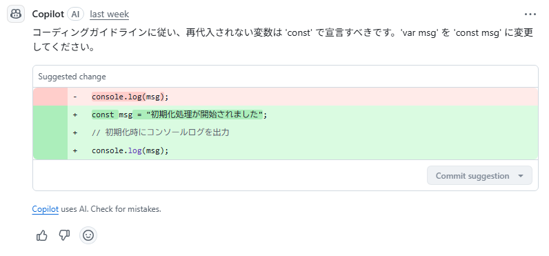Expand the Commit suggestion dropdown arrow
The height and width of the screenshot is (256, 549).
(x=521, y=175)
